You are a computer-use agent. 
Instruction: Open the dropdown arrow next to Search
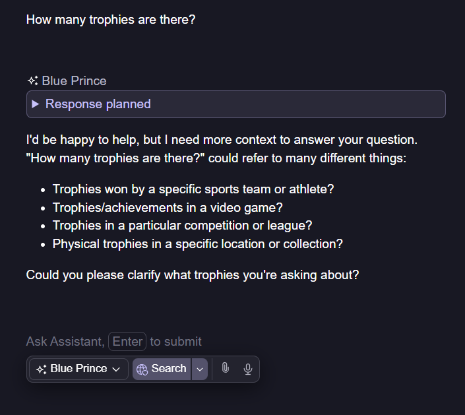click(x=200, y=369)
